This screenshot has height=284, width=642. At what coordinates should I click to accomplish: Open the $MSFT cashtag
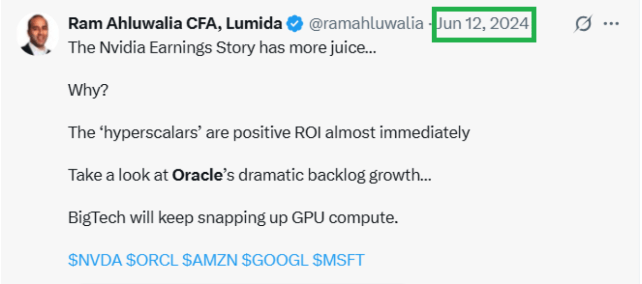(x=338, y=260)
